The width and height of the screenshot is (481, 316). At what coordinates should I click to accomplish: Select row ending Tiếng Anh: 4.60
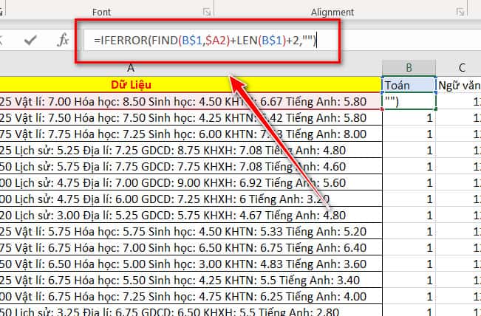(190, 167)
